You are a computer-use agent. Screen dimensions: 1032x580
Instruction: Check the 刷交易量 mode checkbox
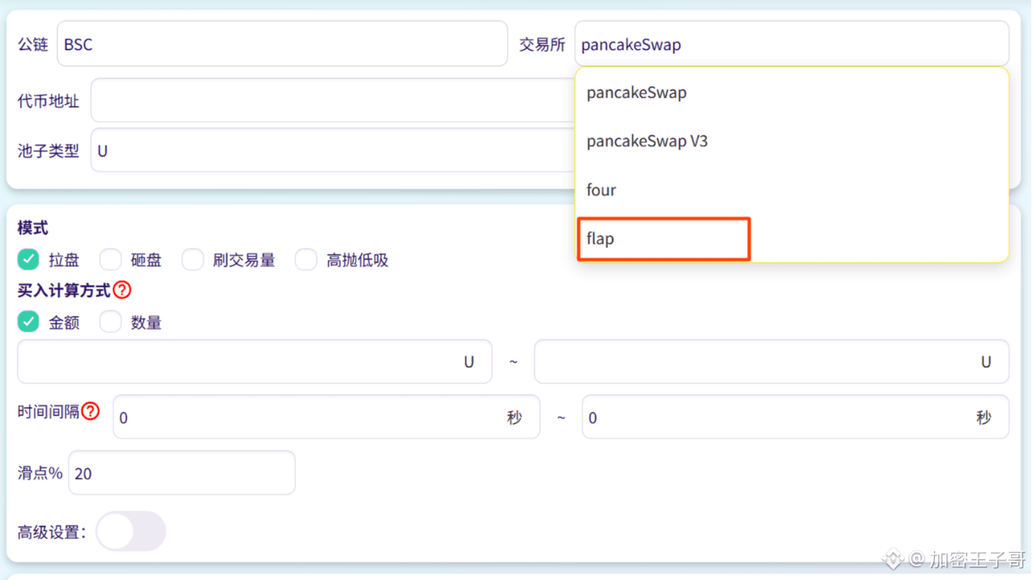pyautogui.click(x=193, y=259)
